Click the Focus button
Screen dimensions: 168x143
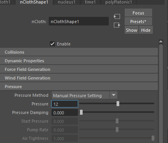(138, 13)
